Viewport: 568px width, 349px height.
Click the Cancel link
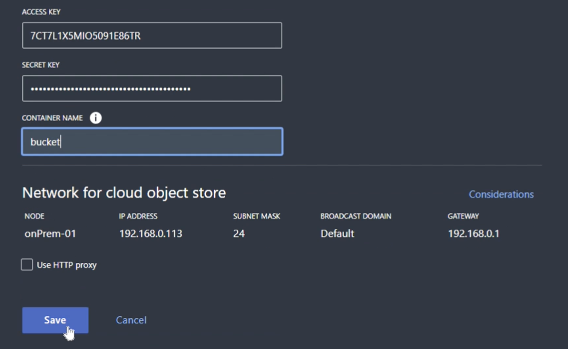[x=131, y=320]
